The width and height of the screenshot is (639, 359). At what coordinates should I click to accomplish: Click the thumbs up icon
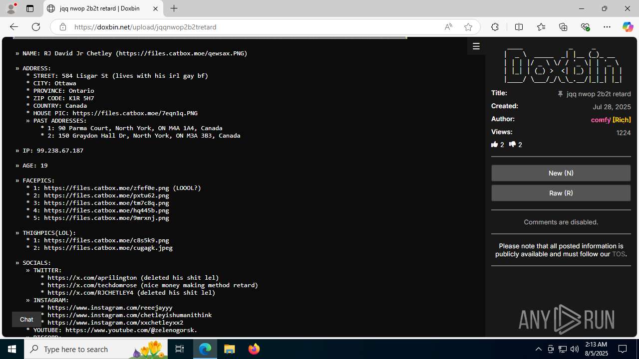495,145
